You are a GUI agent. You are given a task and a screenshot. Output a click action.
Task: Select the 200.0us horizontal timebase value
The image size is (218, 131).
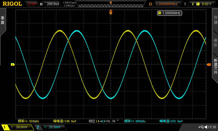(x=53, y=4)
